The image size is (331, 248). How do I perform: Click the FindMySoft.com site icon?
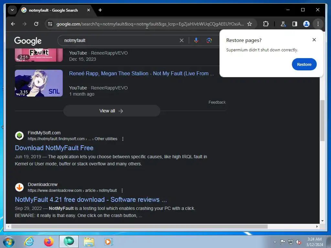(19, 135)
